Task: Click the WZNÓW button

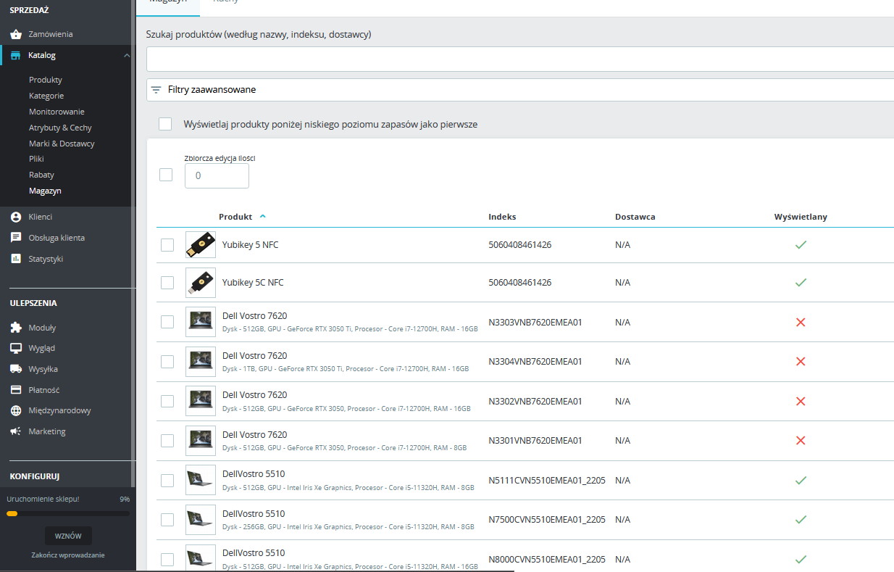Action: 68,536
